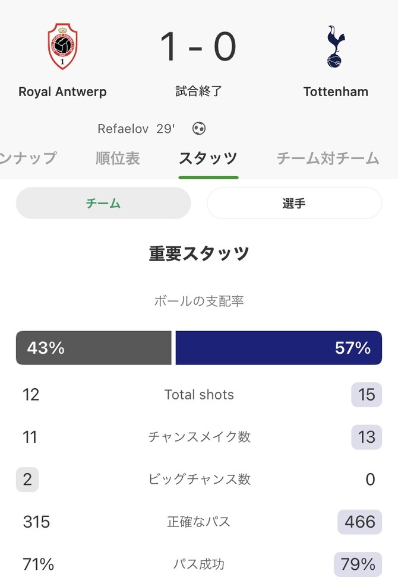
Task: Open the Tottenham team name link
Action: point(336,92)
